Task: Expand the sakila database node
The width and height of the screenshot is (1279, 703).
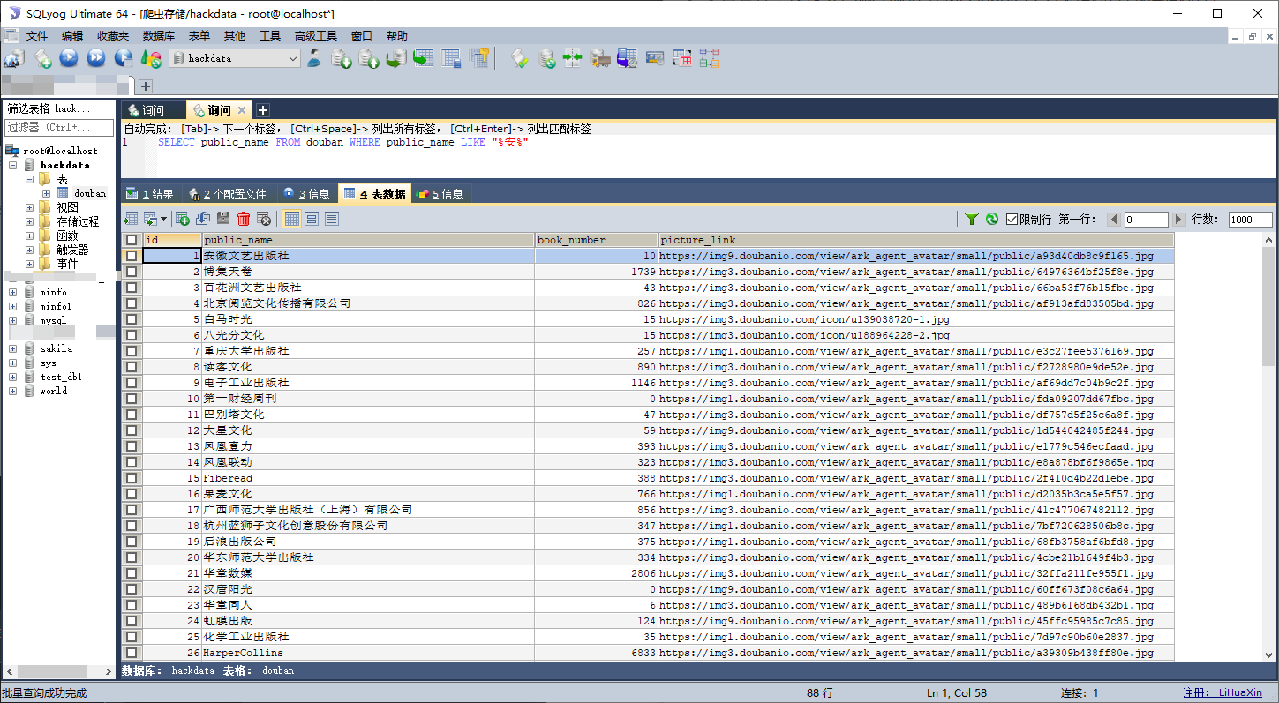Action: coord(13,348)
